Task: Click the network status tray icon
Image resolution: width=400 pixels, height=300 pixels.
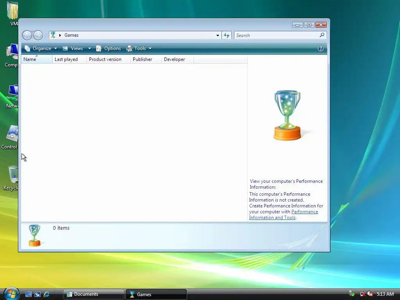Action: pos(362,294)
